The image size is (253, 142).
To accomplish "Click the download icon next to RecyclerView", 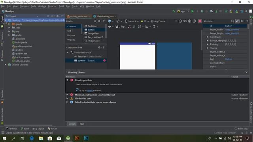I will (x=102, y=37).
